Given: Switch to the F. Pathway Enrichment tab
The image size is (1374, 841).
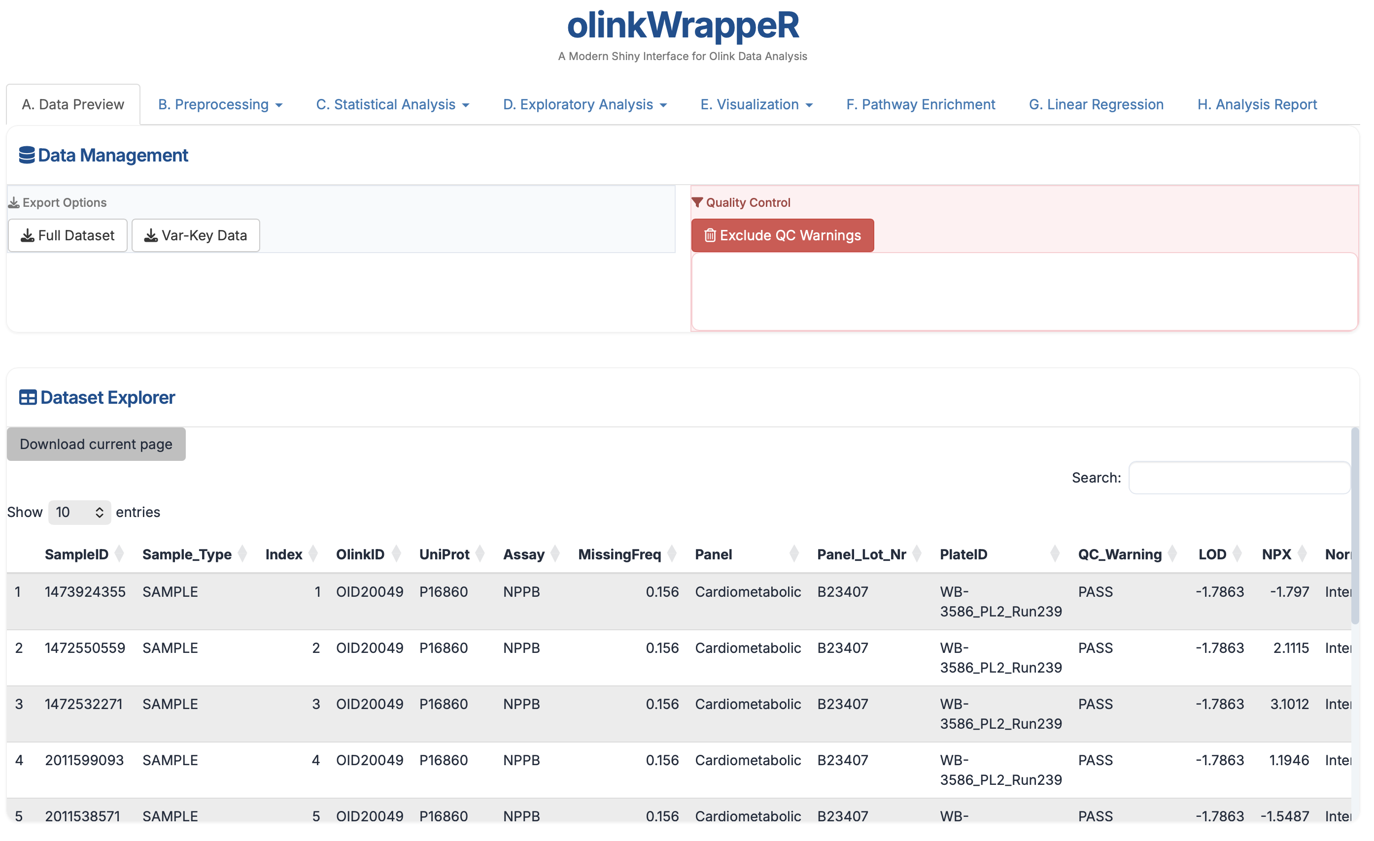Looking at the screenshot, I should (x=920, y=104).
